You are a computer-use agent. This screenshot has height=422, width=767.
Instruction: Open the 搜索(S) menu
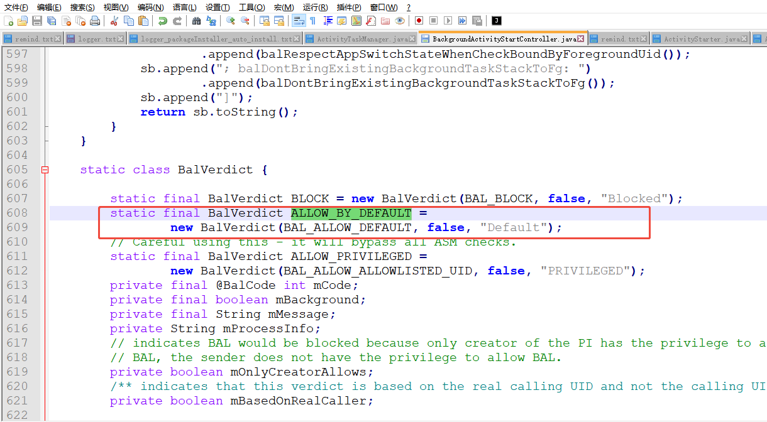pos(82,7)
